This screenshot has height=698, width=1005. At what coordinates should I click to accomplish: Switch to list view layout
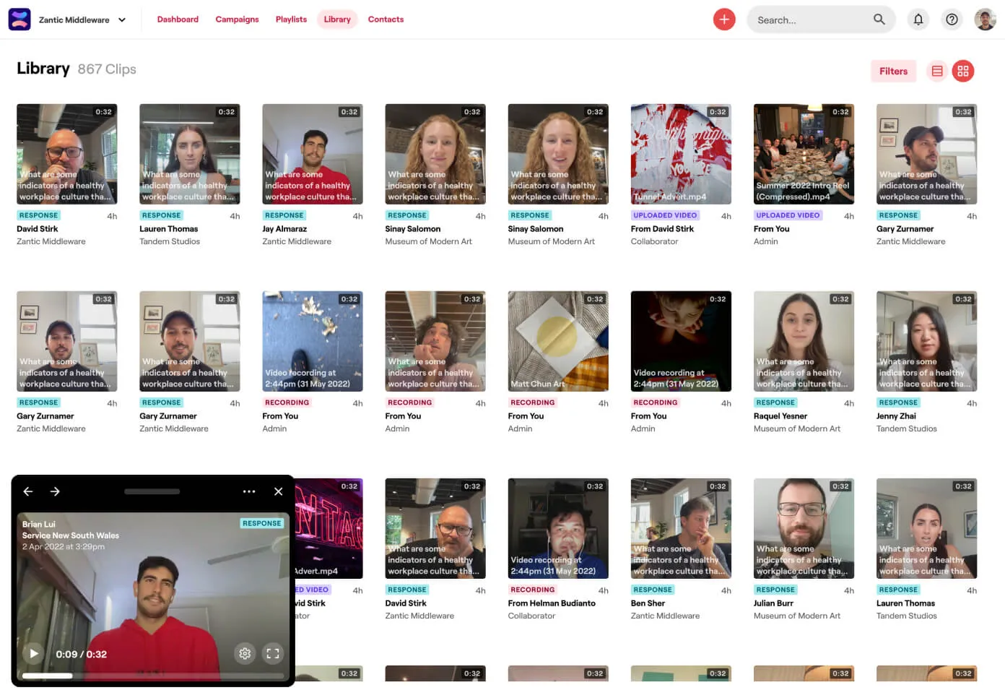click(937, 71)
